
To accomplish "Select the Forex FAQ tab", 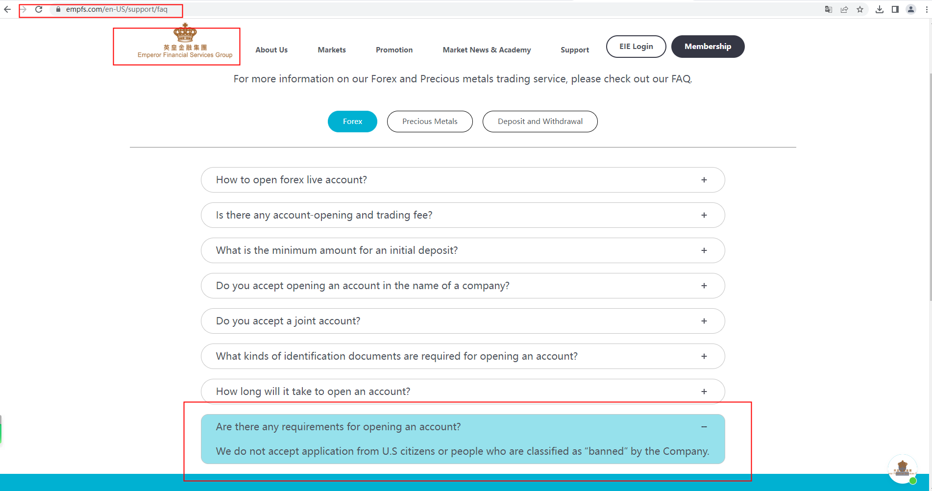I will pos(352,122).
